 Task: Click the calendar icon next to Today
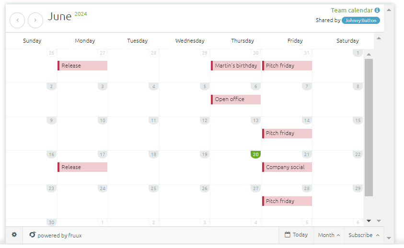click(288, 235)
